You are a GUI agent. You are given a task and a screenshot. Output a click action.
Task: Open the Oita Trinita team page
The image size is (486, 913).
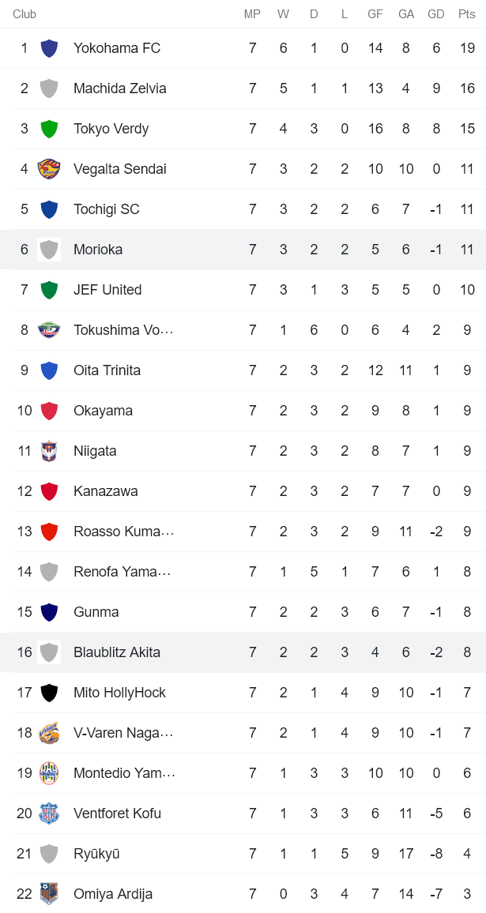click(x=107, y=370)
